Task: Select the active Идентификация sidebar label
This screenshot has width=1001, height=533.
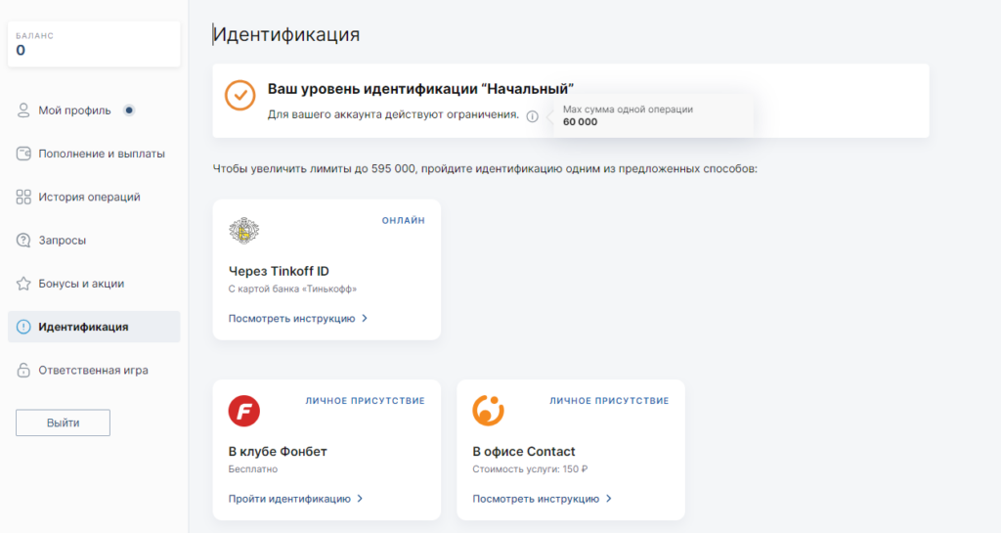Action: point(83,327)
